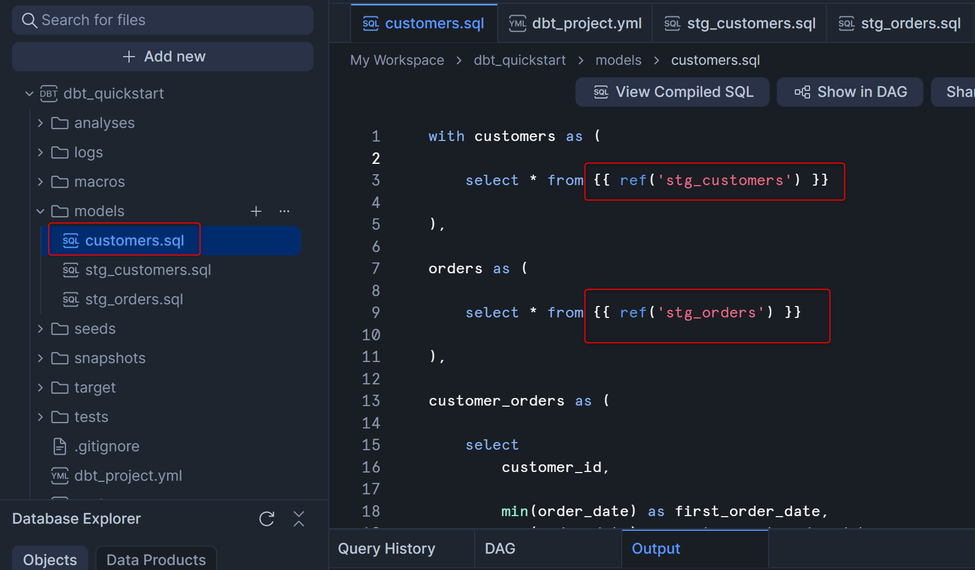975x570 pixels.
Task: Collapse the Database Explorer panel
Action: [299, 519]
